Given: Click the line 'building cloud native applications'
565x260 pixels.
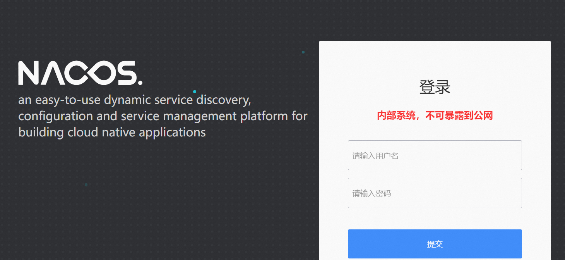Looking at the screenshot, I should (x=112, y=133).
